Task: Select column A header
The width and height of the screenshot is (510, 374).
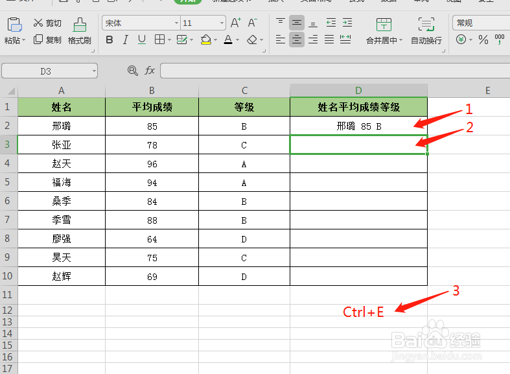Action: coord(62,90)
